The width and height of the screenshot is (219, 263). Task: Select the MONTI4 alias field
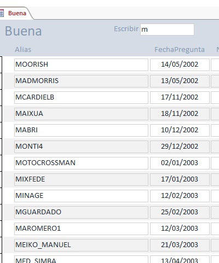81,147
